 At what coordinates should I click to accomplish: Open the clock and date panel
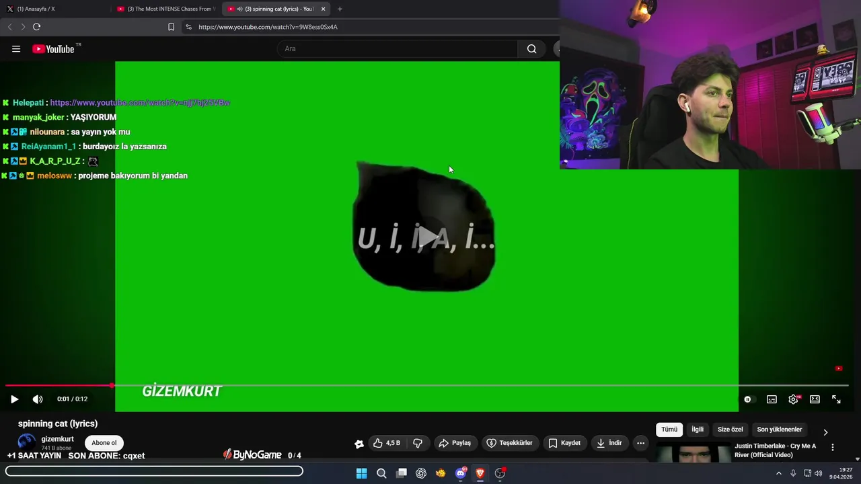tap(841, 473)
